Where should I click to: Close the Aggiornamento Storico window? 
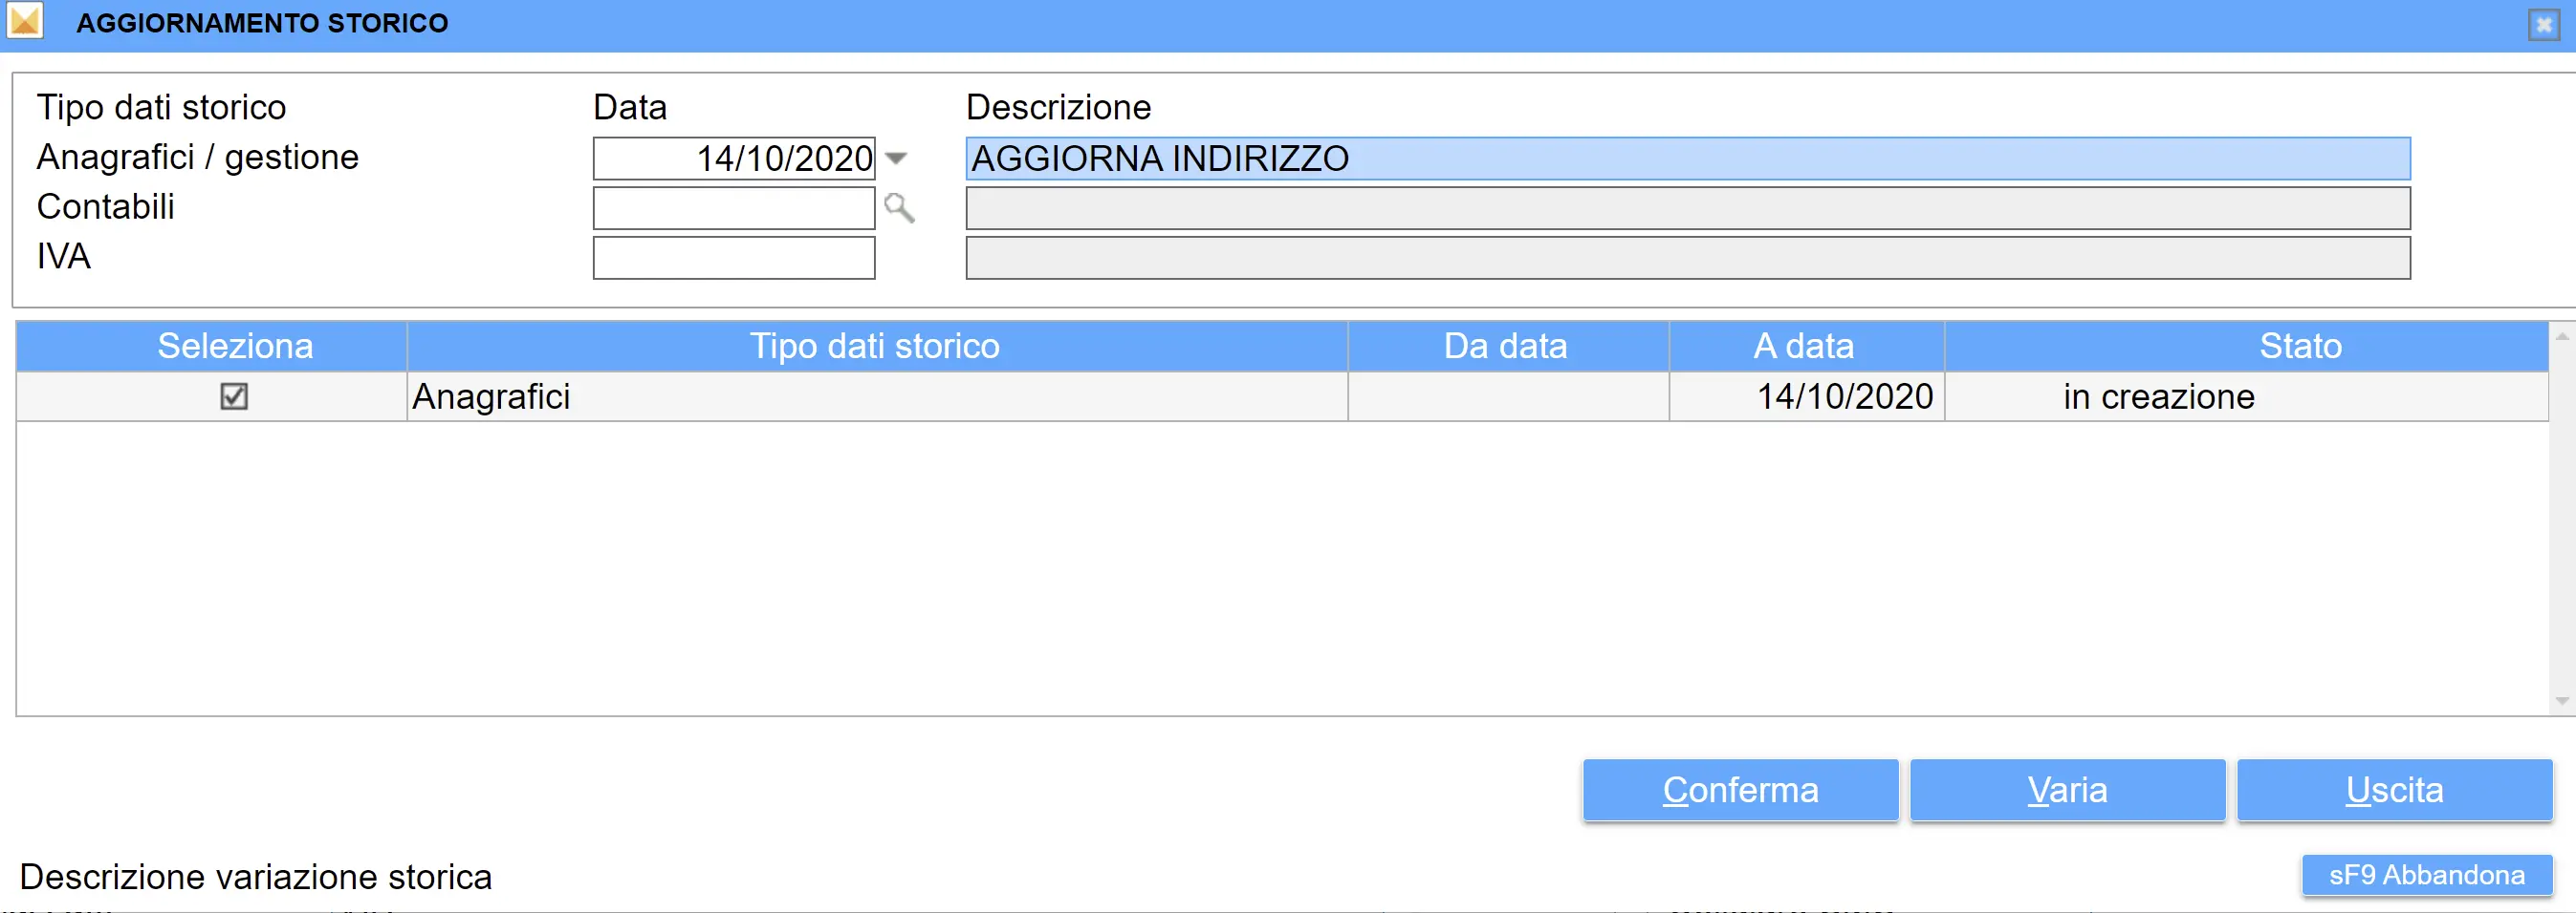click(x=2543, y=24)
